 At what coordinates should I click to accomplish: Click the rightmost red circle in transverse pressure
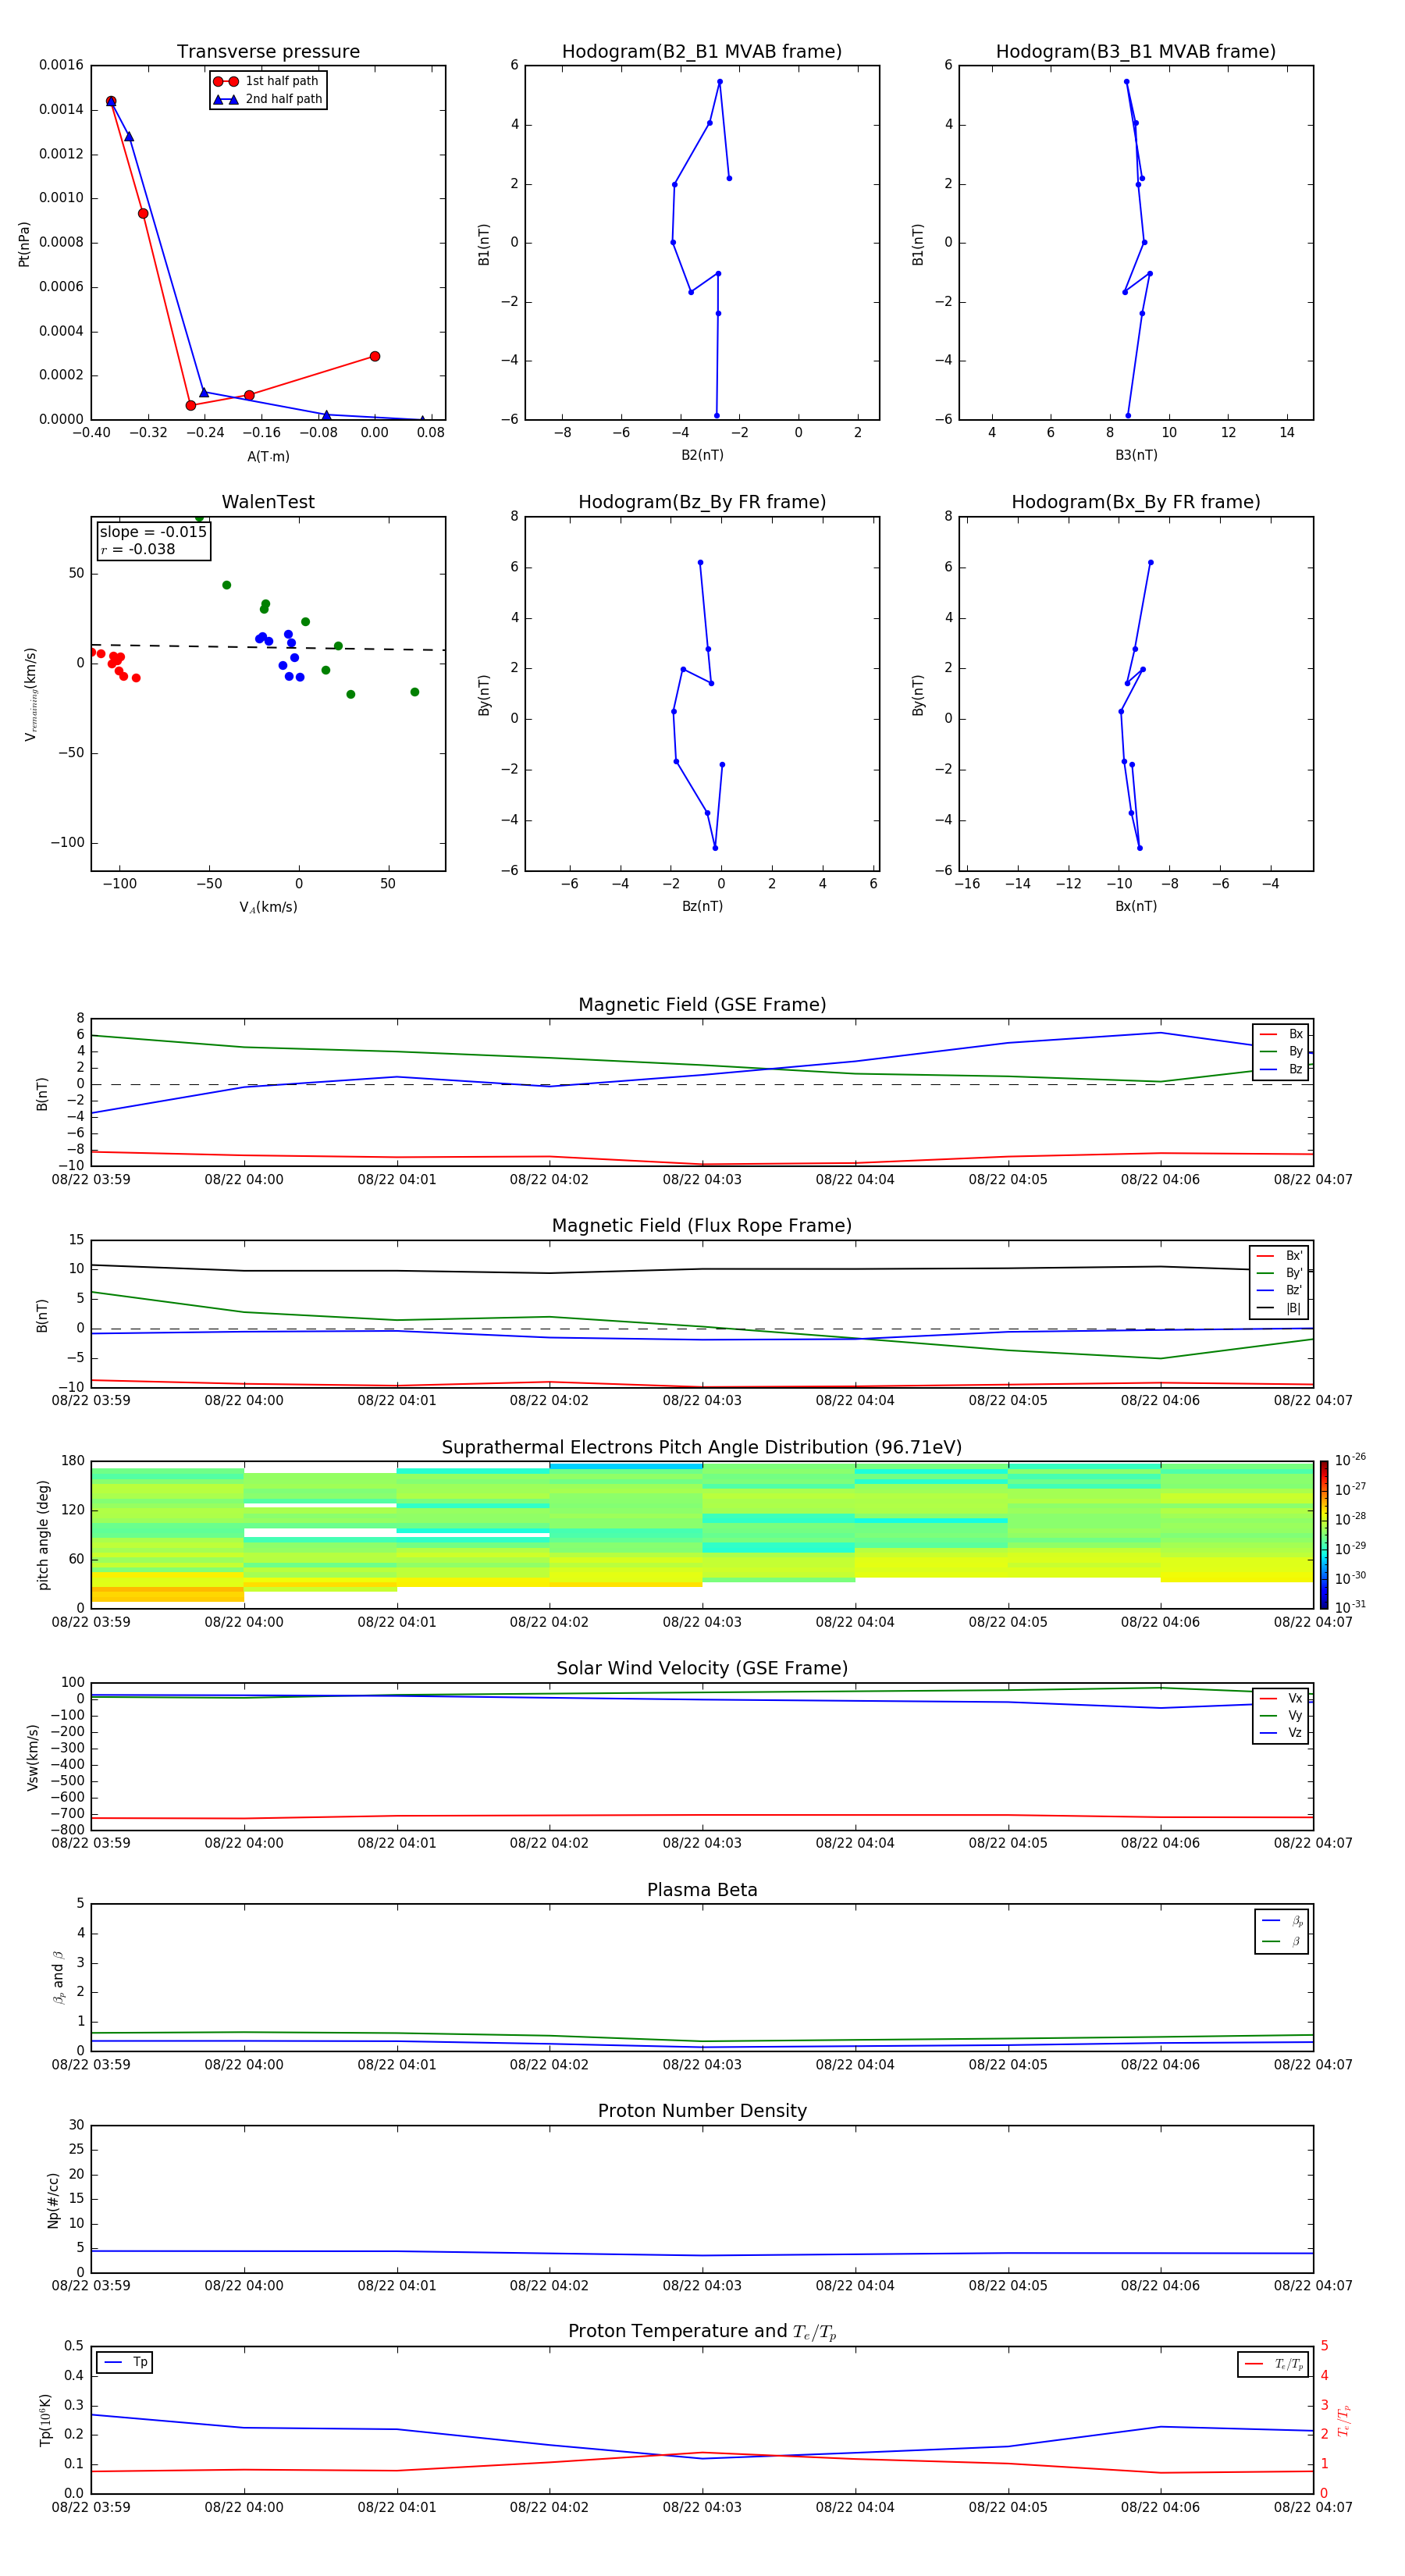point(375,356)
